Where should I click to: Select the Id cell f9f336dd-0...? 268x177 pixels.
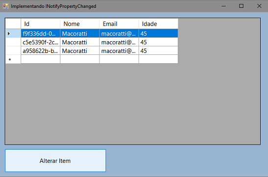click(41, 33)
